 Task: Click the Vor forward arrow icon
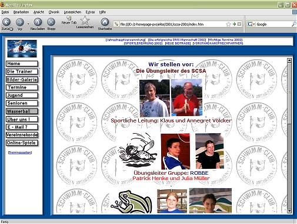click(x=20, y=22)
